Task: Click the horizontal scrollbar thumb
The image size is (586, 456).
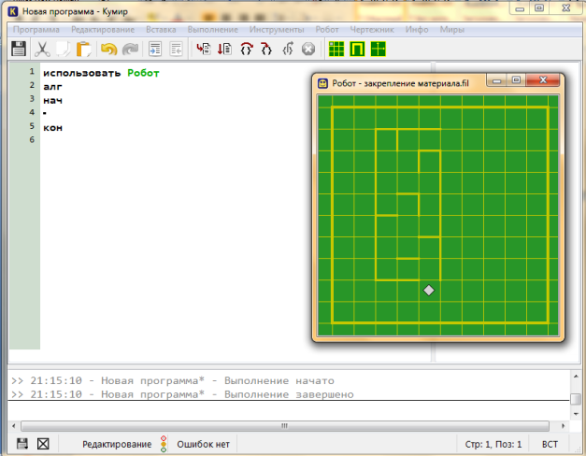Action: pos(285,426)
